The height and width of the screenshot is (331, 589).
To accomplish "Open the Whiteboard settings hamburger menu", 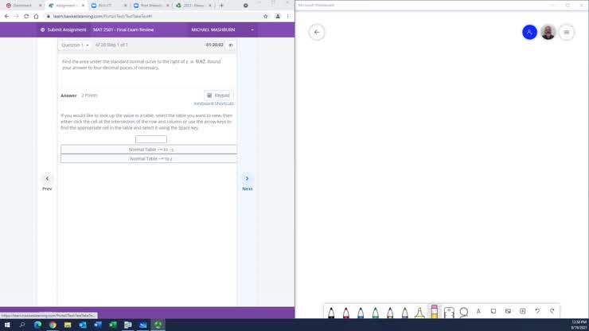I will click(567, 33).
